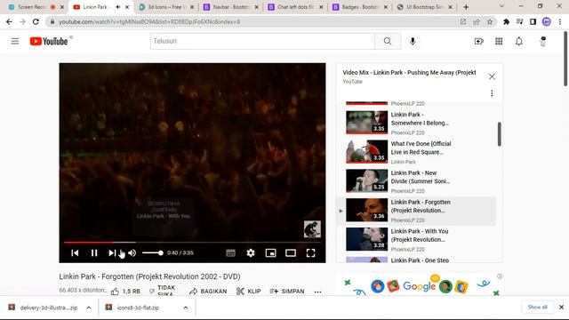Skip to previous video in player
Screen dimensions: 569x320
tap(75, 252)
